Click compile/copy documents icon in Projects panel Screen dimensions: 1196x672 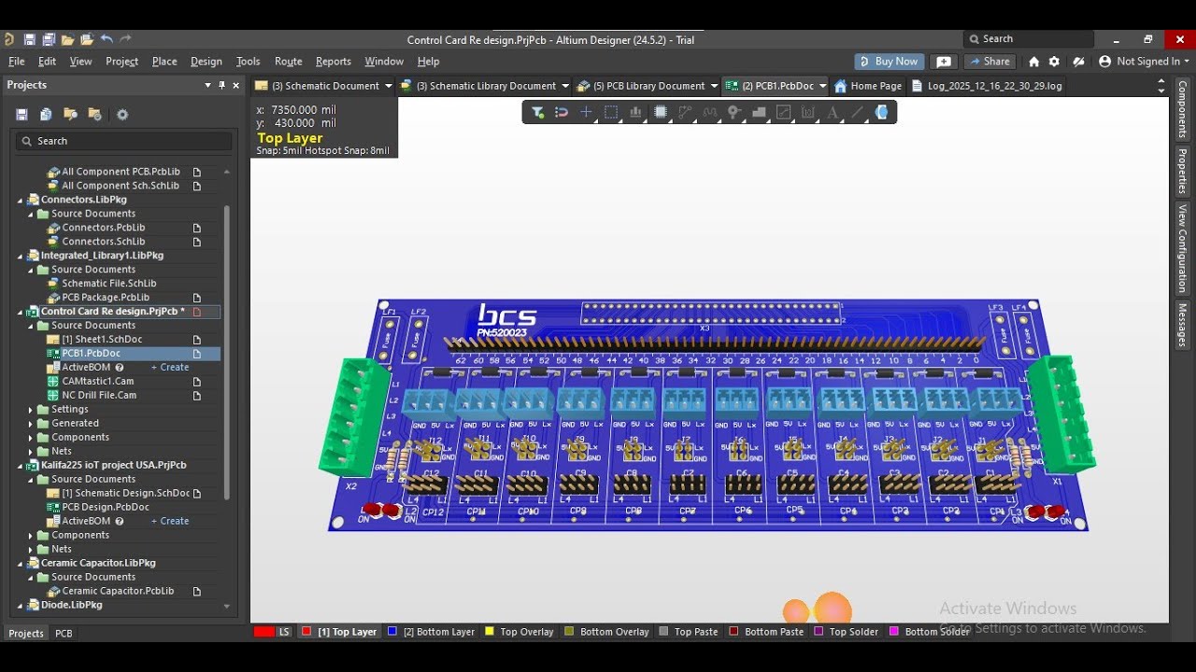46,114
